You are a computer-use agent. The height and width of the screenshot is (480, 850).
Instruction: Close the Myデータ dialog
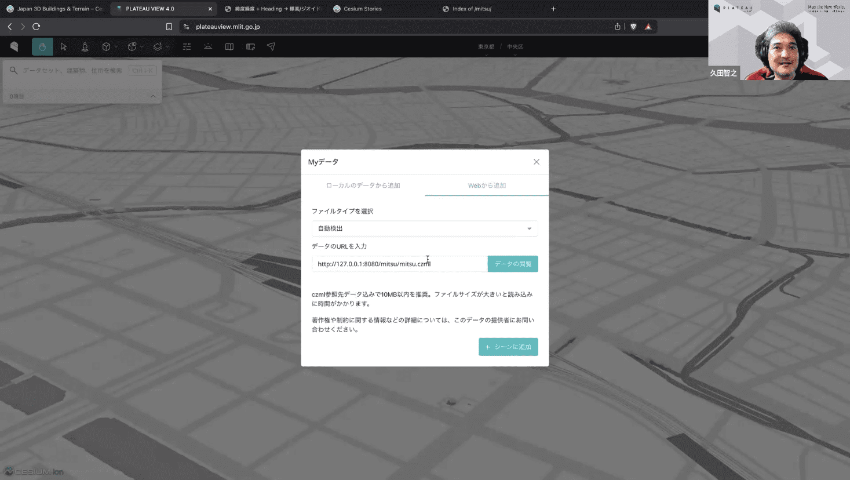(537, 162)
